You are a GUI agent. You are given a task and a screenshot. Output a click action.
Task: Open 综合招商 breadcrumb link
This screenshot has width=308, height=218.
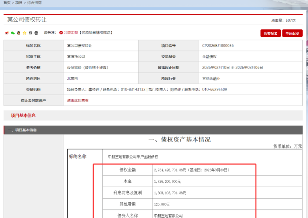(34, 2)
